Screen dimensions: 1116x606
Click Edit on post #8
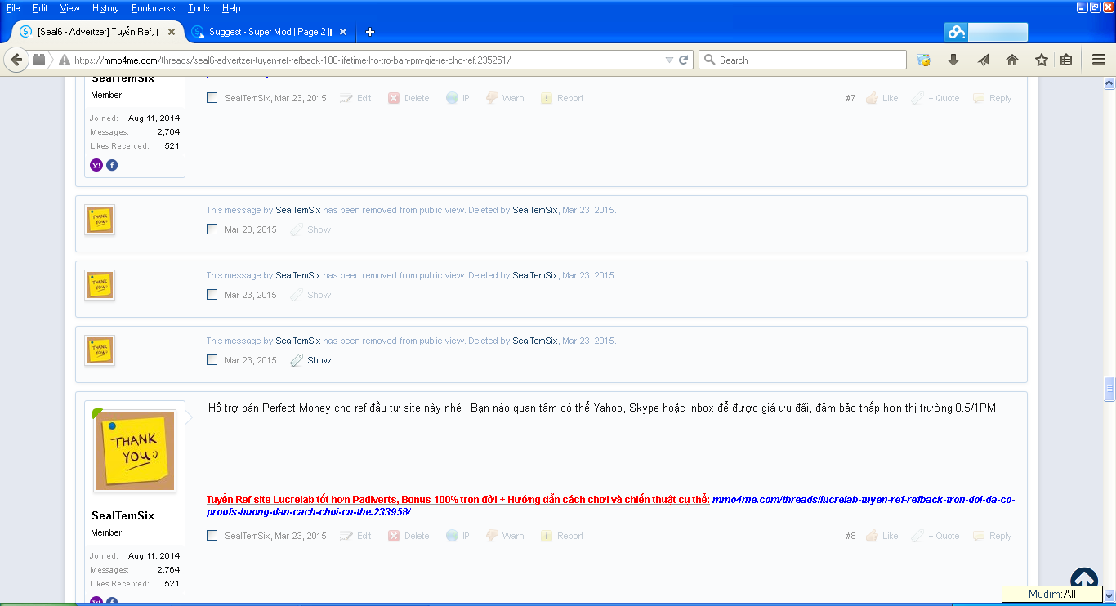click(x=355, y=536)
